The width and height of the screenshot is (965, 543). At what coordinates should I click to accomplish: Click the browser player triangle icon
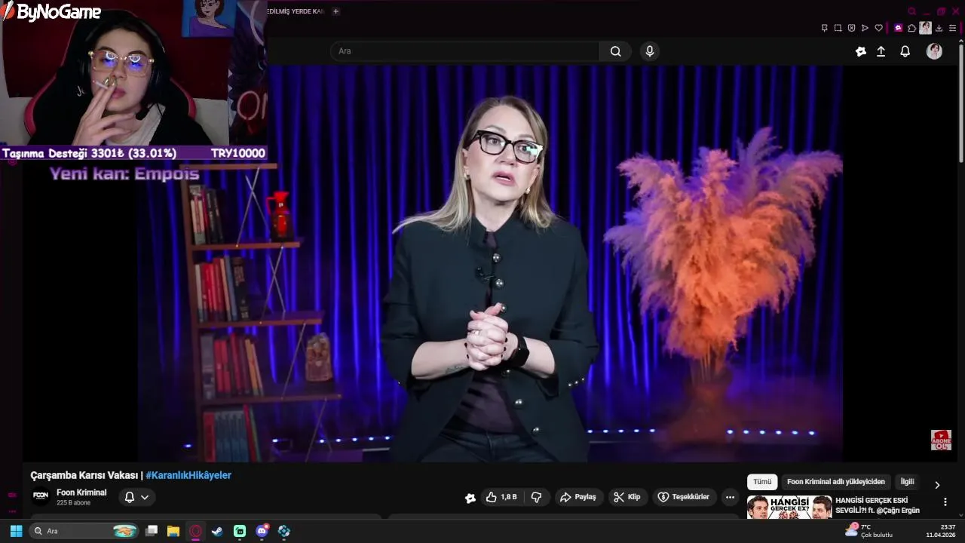(x=865, y=28)
